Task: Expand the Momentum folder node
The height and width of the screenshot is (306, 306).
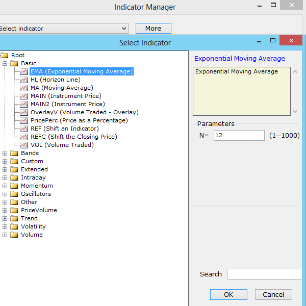Action: coord(5,186)
